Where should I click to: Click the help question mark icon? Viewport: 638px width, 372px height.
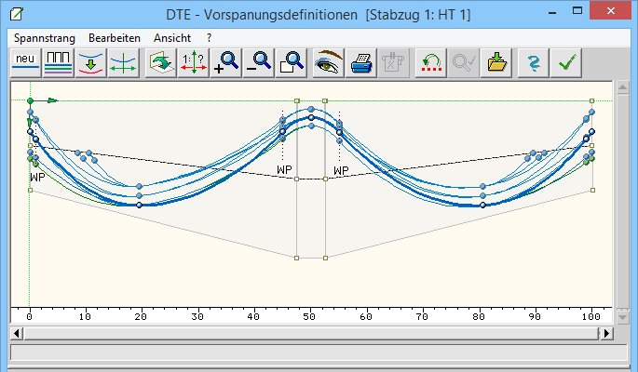click(533, 62)
